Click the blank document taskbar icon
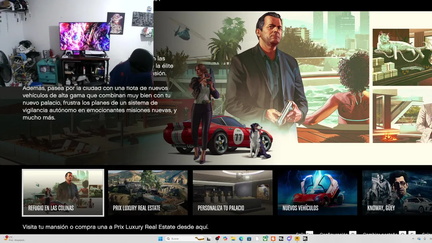 257,239
